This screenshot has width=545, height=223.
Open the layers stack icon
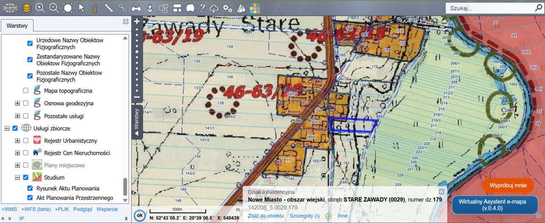[27, 8]
